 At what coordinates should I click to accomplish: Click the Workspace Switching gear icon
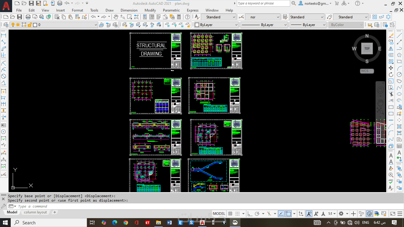pos(341,213)
